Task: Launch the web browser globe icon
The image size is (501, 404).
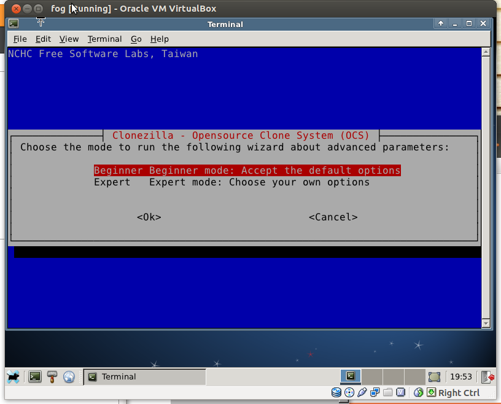Action: [x=69, y=376]
